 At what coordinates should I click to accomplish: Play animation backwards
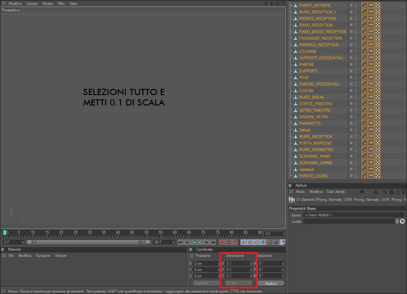[193, 242]
